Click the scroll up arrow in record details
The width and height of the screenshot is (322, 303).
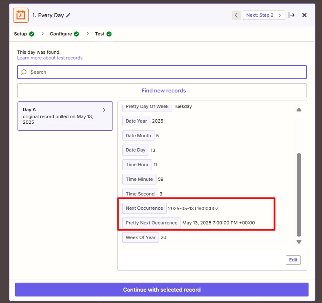tap(299, 110)
